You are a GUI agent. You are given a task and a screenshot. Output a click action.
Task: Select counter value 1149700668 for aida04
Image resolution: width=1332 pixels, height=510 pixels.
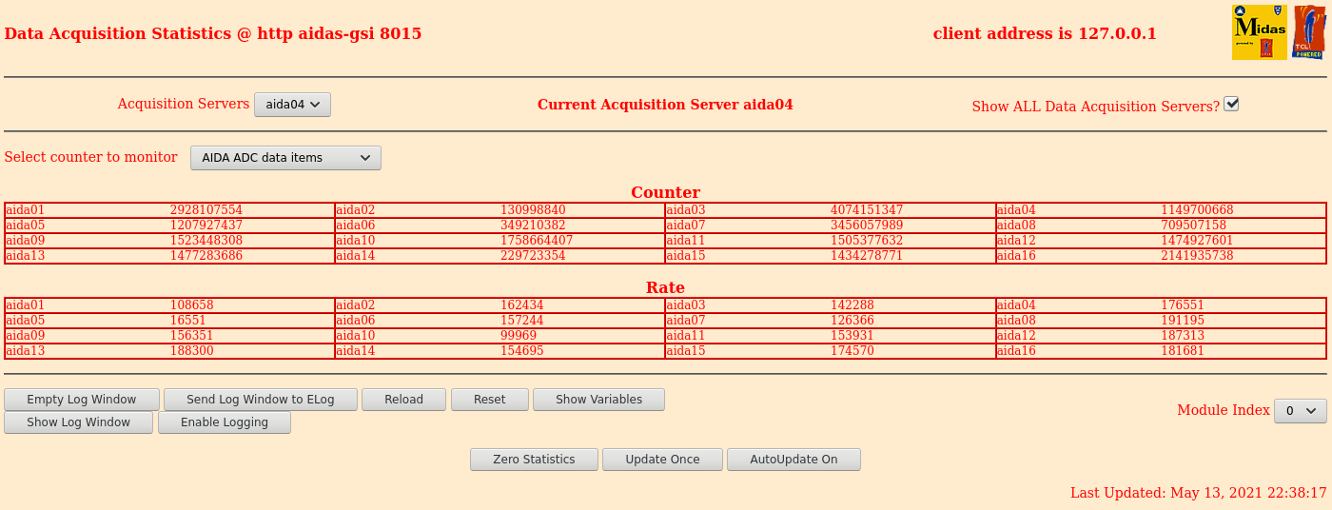click(1197, 210)
